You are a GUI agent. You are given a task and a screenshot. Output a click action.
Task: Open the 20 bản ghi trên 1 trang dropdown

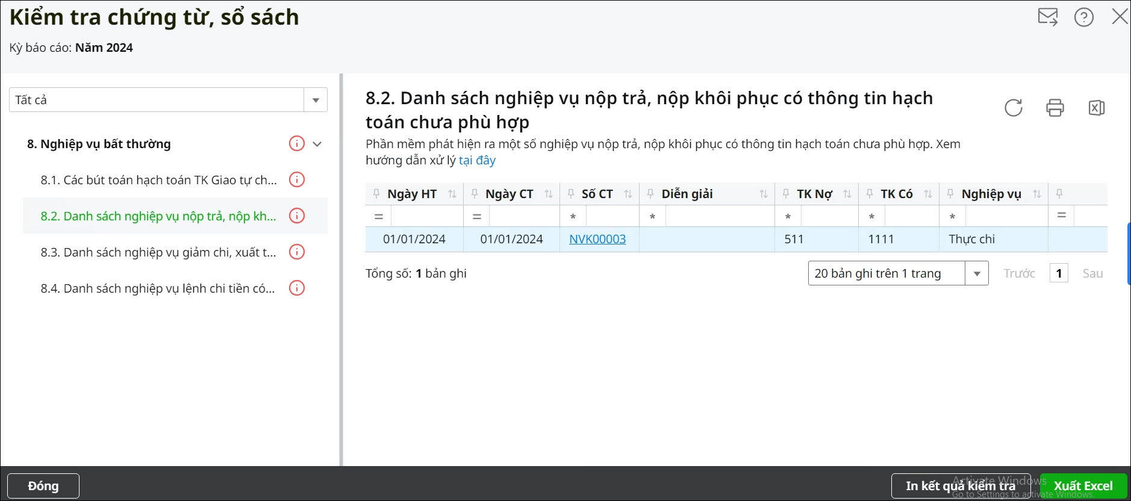976,273
